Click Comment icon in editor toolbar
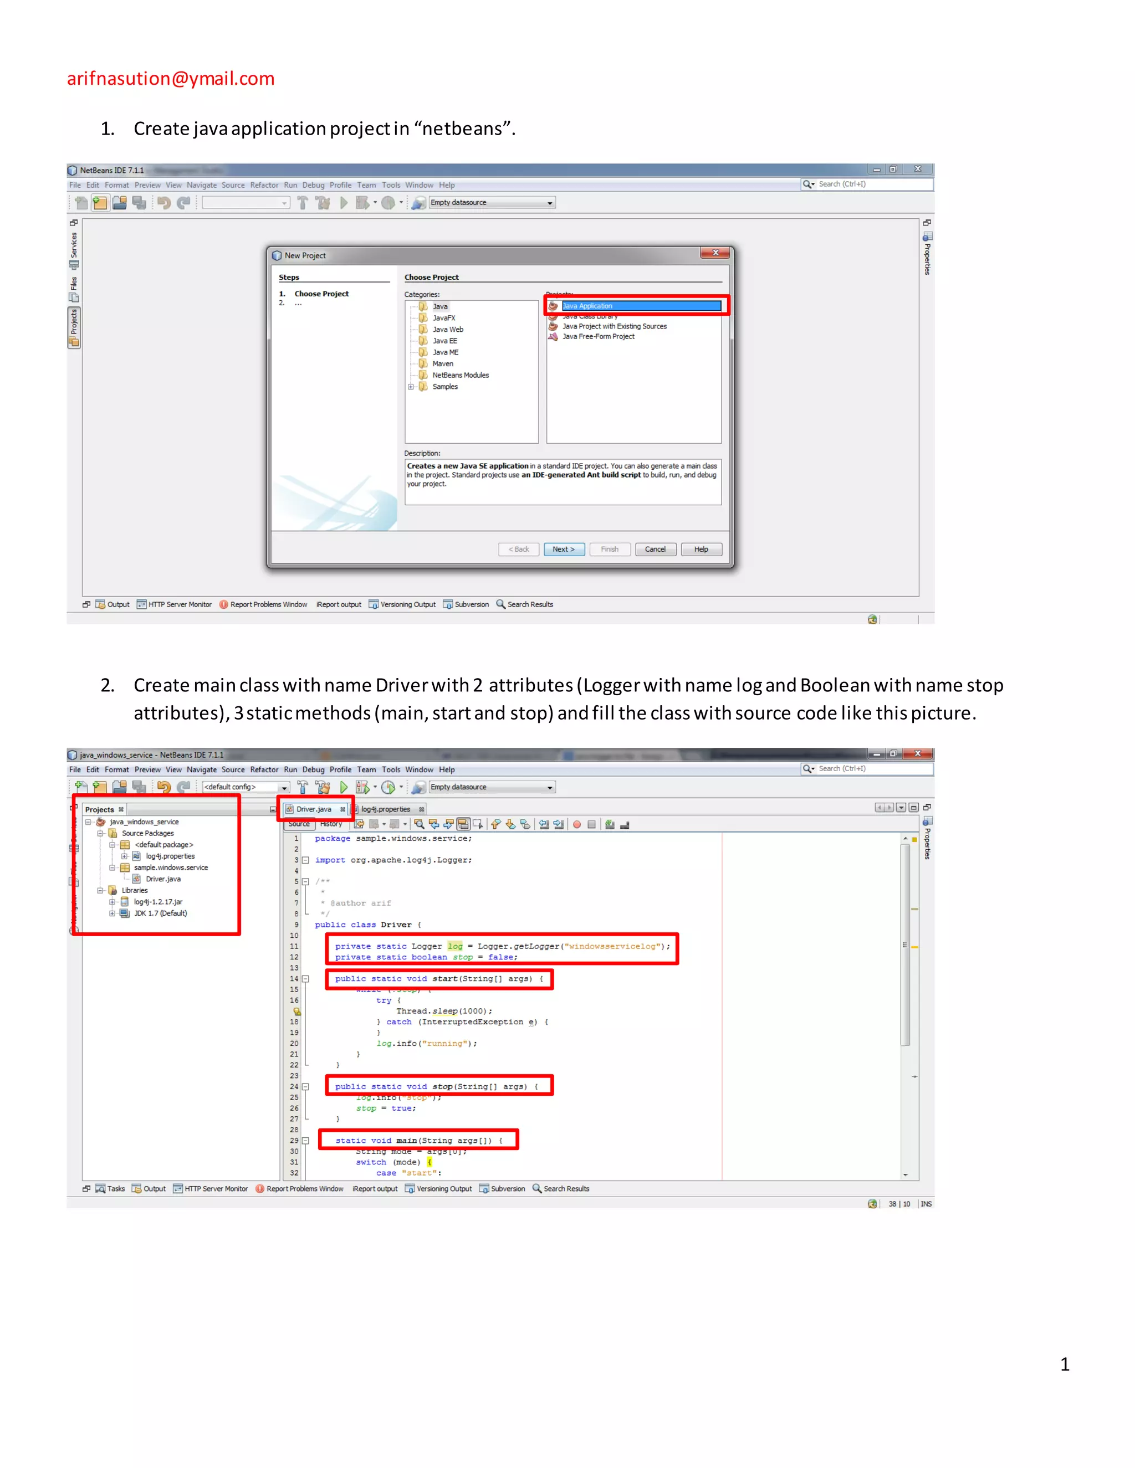Viewport: 1135px width, 1468px height. 610,824
